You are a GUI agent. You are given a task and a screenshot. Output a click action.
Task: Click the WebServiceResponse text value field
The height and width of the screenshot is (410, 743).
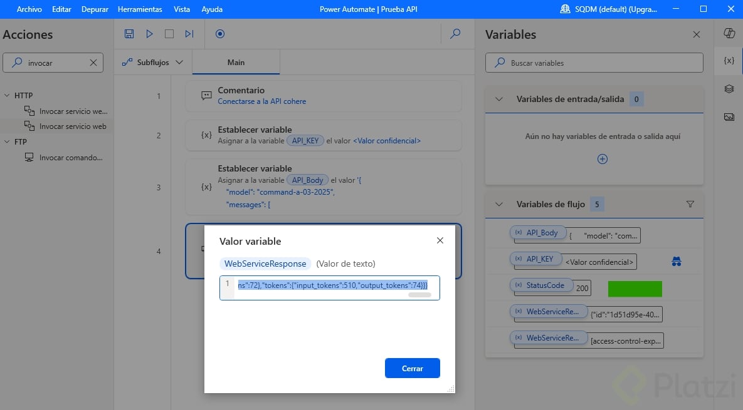329,287
